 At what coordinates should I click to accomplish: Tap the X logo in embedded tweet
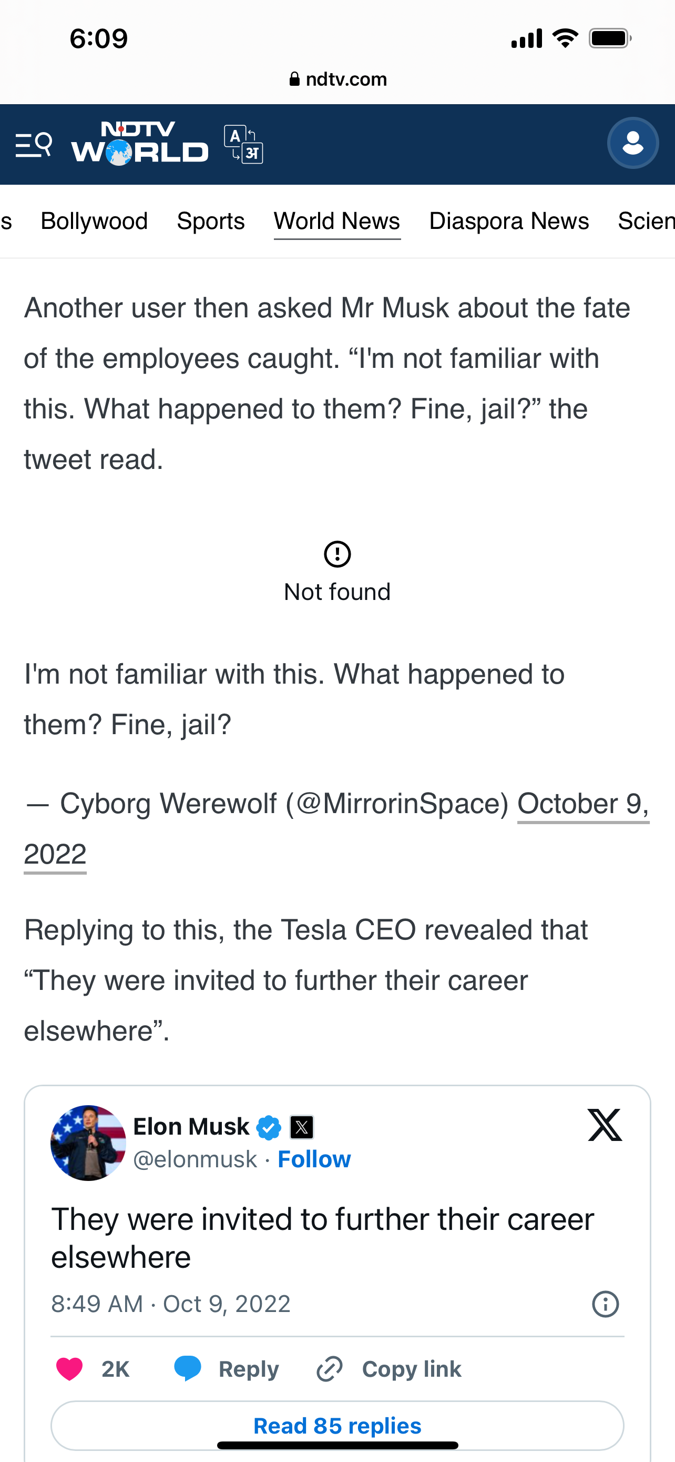[605, 1125]
